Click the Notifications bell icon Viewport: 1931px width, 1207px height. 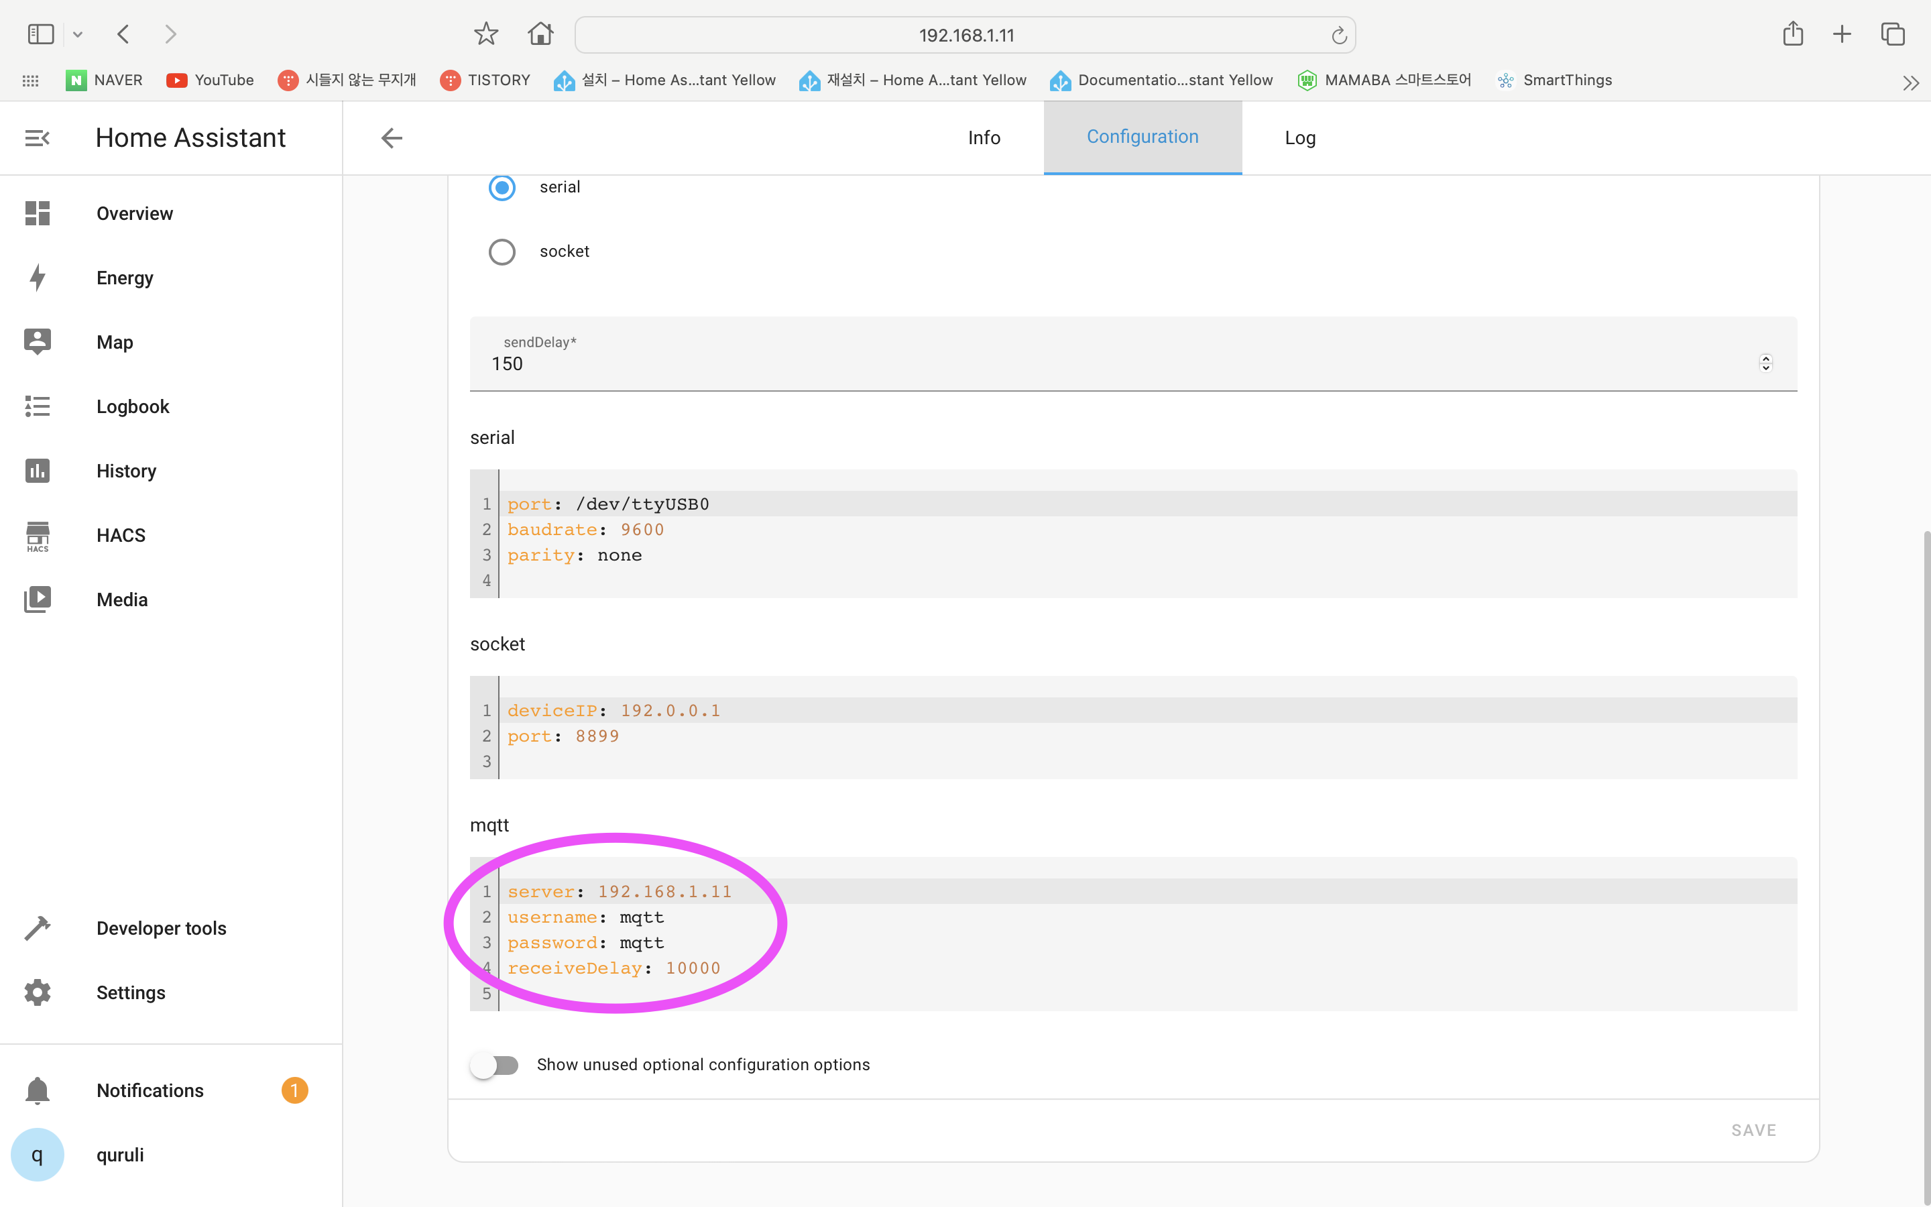pos(38,1090)
